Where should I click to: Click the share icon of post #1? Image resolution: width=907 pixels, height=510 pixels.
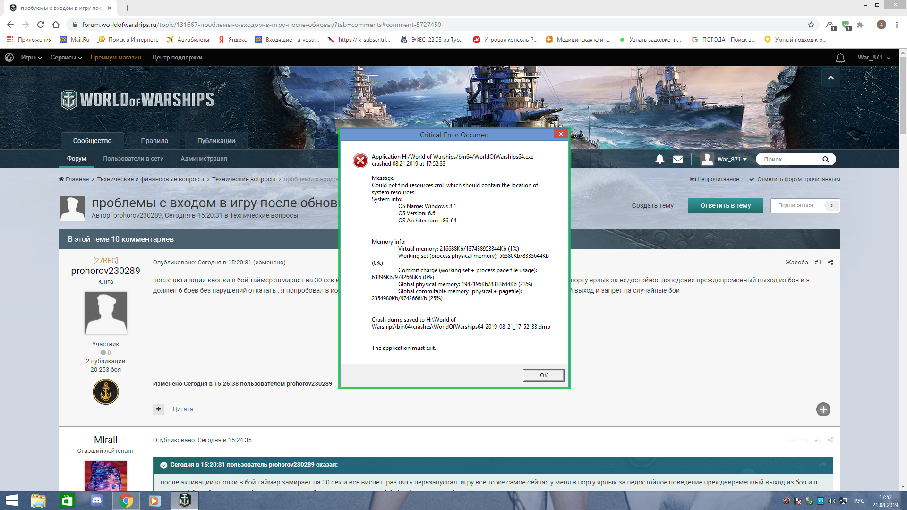tap(830, 263)
